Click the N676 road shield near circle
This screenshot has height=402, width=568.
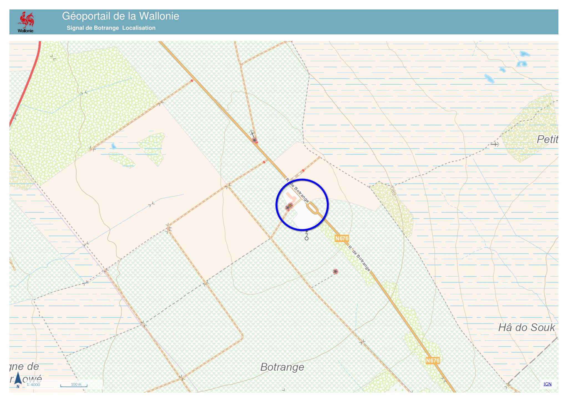[342, 238]
